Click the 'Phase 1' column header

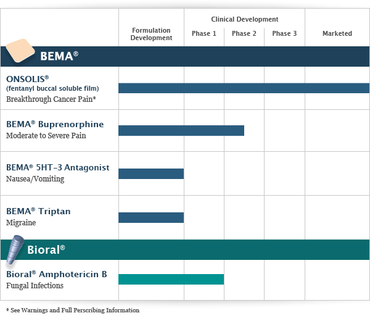[x=204, y=33]
